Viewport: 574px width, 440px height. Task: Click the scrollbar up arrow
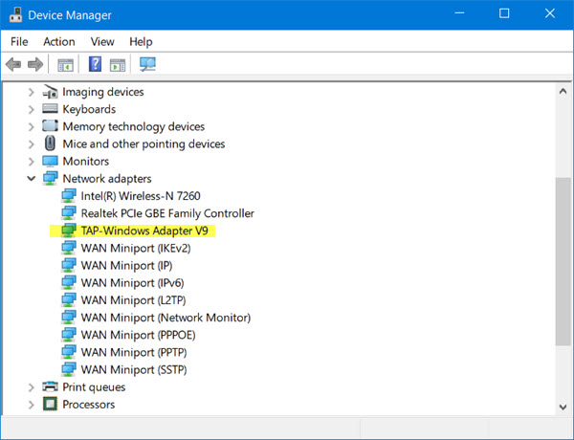click(563, 91)
